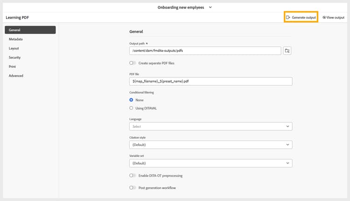Select the None conditional filtering option
This screenshot has height=201, width=350.
pyautogui.click(x=131, y=100)
